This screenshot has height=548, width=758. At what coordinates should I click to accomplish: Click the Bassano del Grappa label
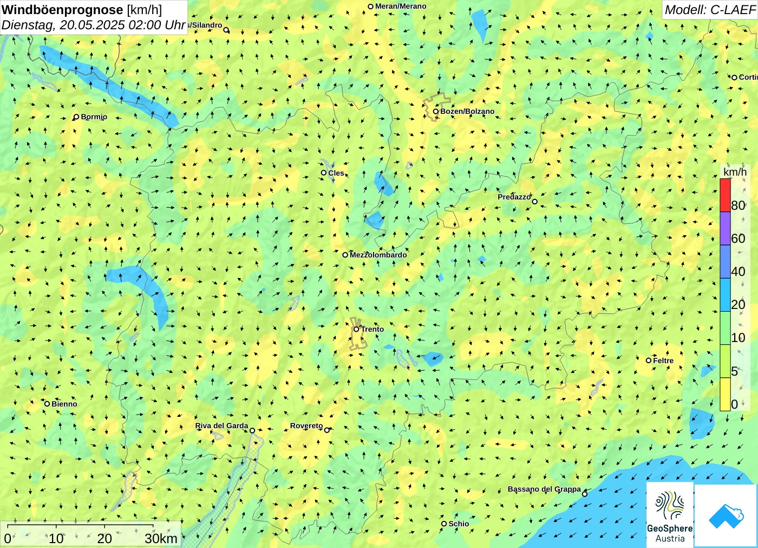544,489
